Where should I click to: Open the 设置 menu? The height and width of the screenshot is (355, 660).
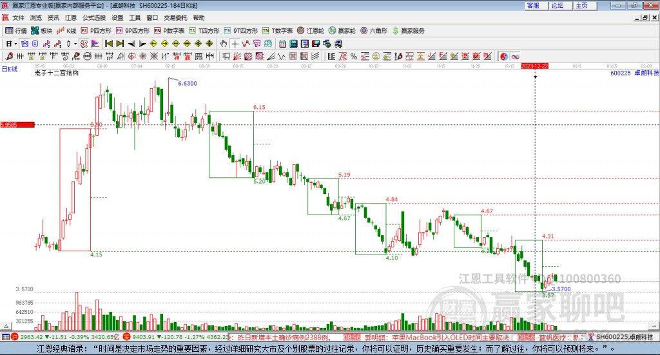[117, 17]
